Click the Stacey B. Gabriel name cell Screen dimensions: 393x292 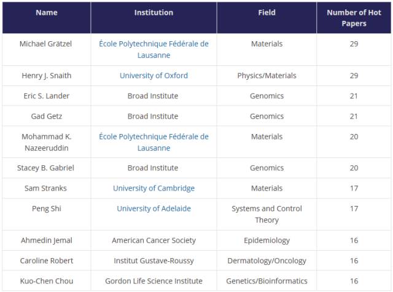[x=47, y=168]
